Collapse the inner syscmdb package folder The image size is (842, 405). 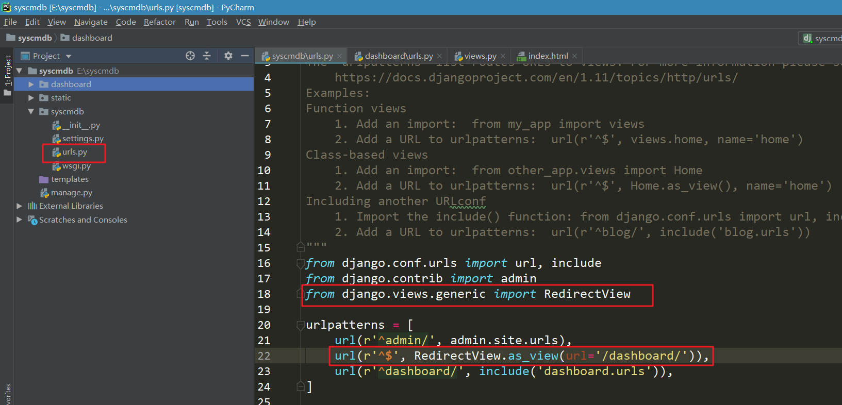[x=31, y=111]
